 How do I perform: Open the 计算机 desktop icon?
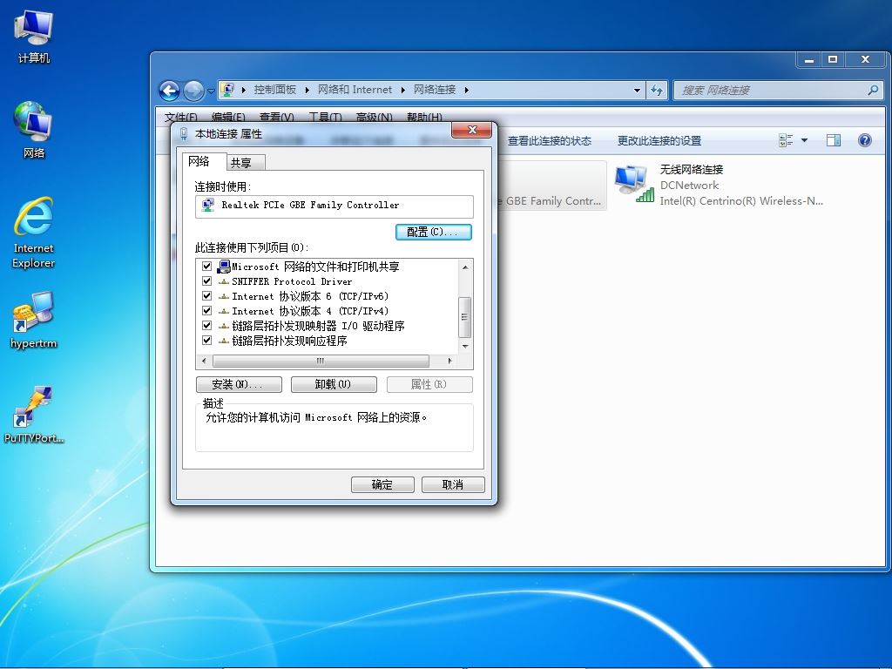coord(34,36)
